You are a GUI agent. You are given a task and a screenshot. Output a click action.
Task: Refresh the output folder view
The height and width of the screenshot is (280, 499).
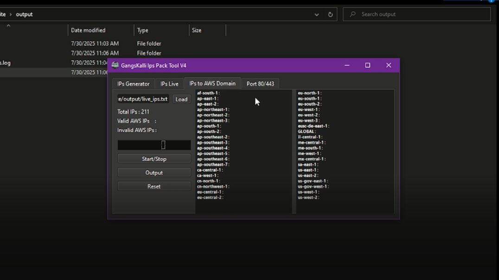point(330,14)
